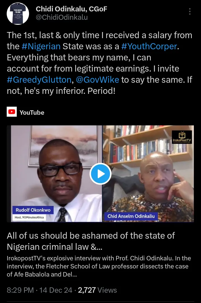Tap the red YouTube logo icon
This screenshot has height=303, width=201.
(12, 112)
